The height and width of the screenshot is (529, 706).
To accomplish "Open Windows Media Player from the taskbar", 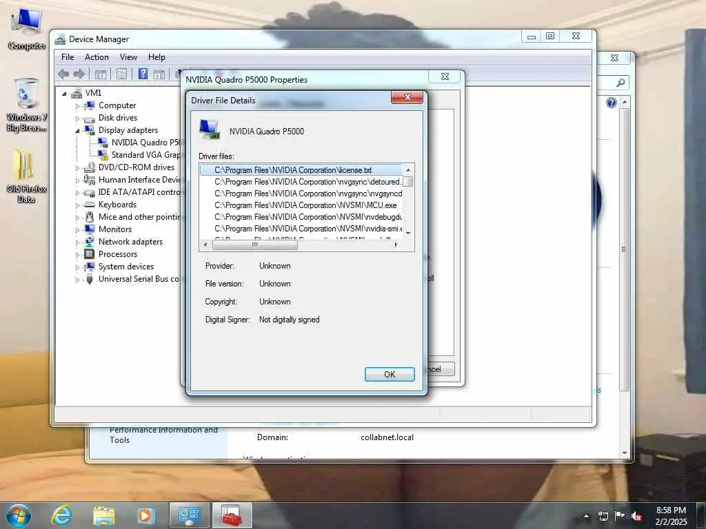I will pos(145,516).
